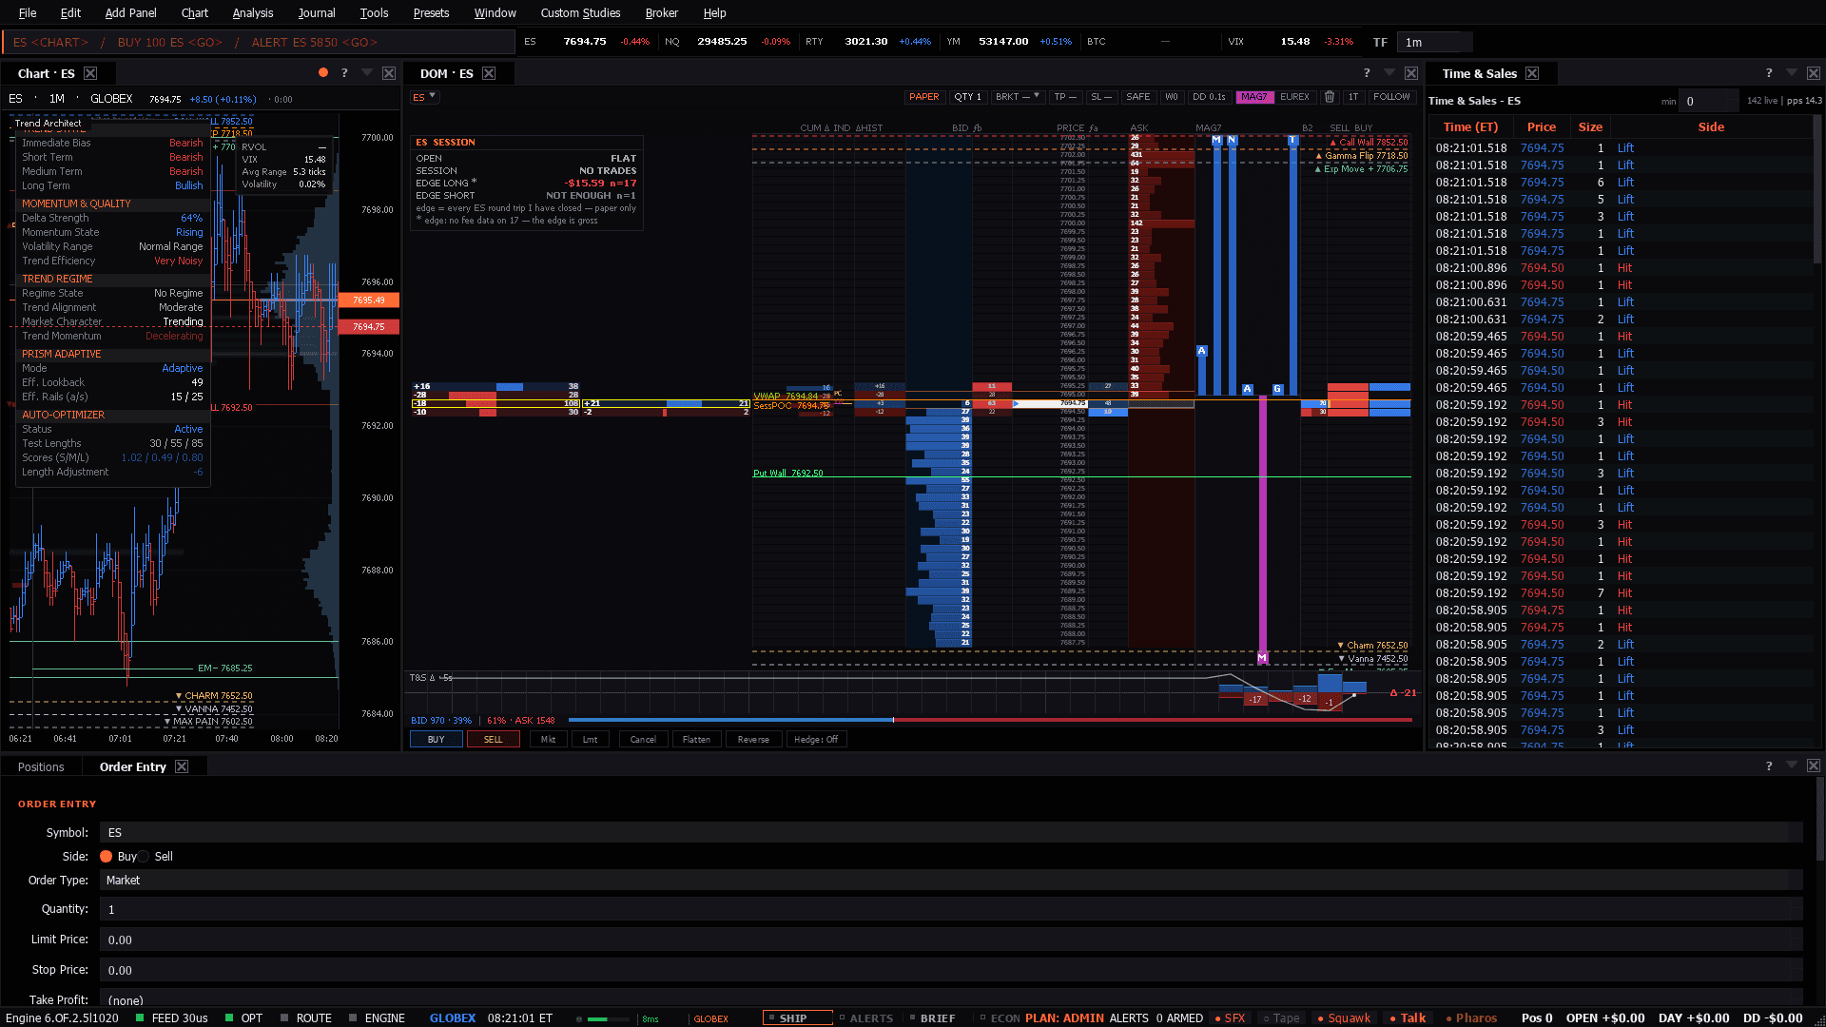Toggle Hedge: Off button
This screenshot has width=1826, height=1027.
[x=816, y=740]
